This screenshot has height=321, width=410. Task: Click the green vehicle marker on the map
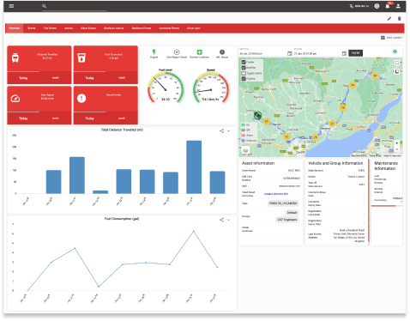coord(257,115)
